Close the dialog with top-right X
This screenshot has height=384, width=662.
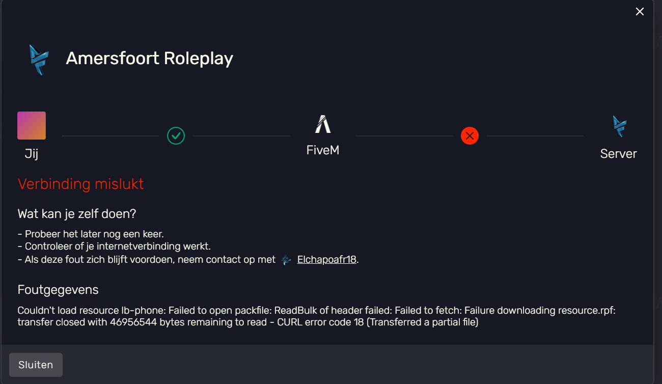640,12
